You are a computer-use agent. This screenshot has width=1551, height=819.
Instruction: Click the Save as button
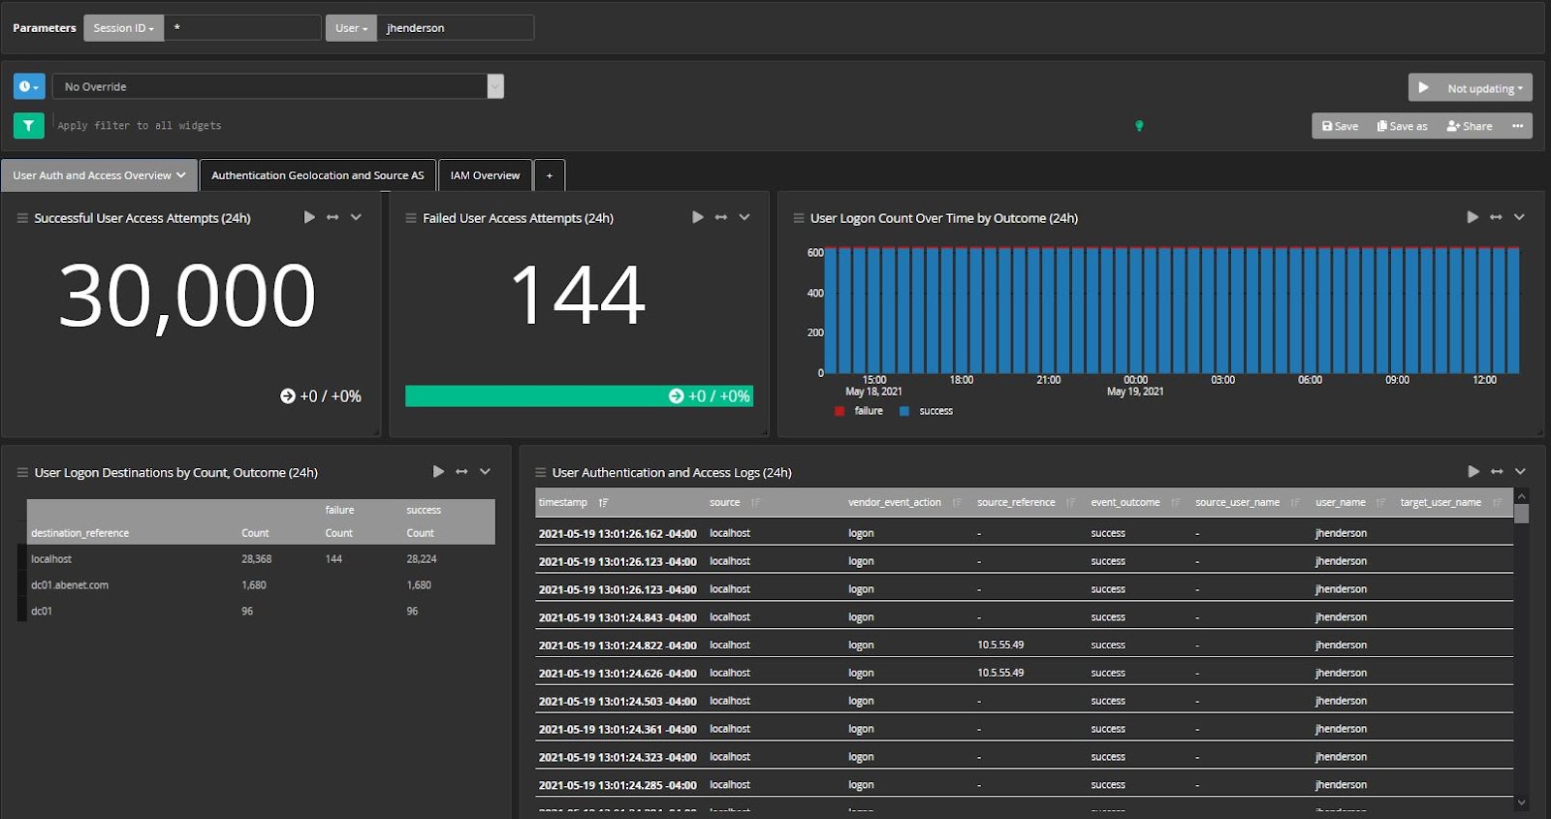pos(1402,126)
